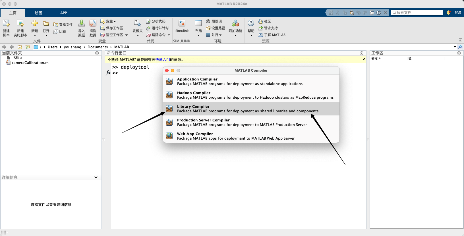Image resolution: width=464 pixels, height=236 pixels.
Task: Click the paste clipboard icon in quick access toolbar
Action: pos(351,13)
